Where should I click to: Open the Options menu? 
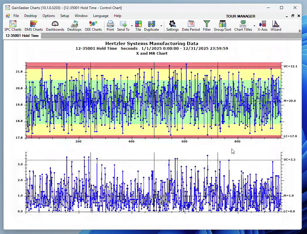48,16
